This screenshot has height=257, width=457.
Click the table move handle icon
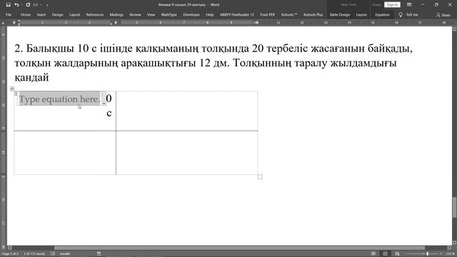click(12, 89)
